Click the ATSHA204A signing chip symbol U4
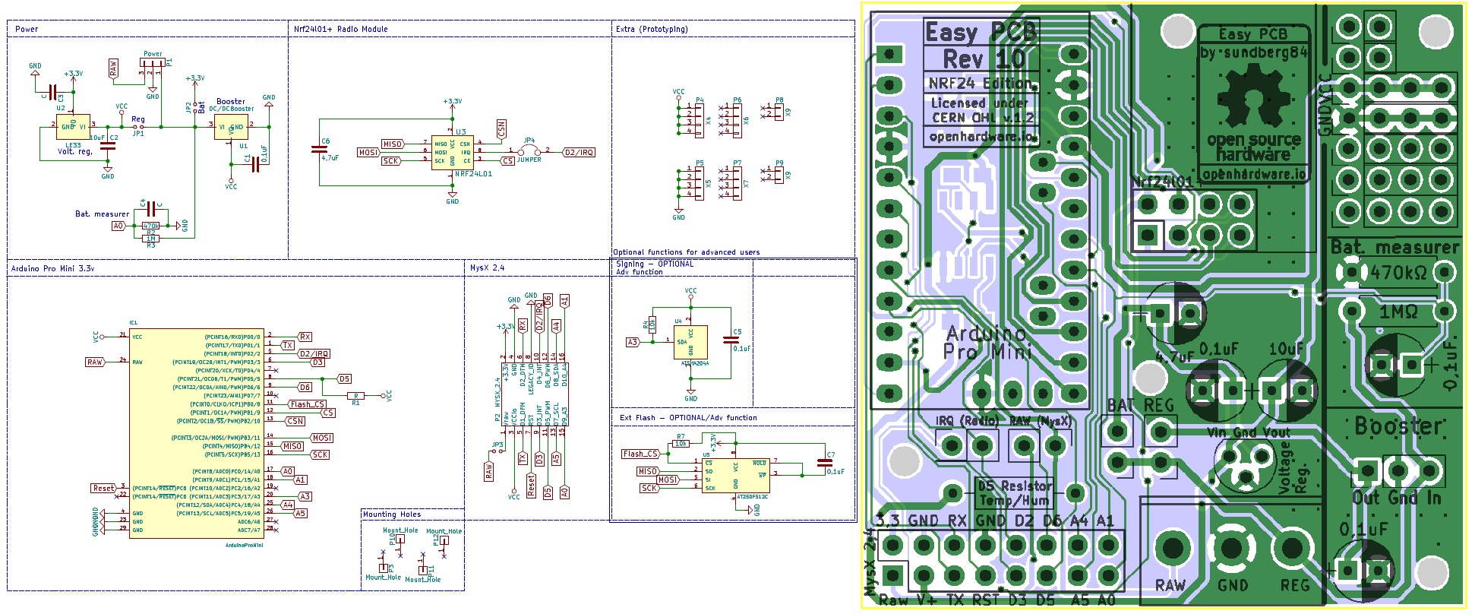 pyautogui.click(x=690, y=342)
